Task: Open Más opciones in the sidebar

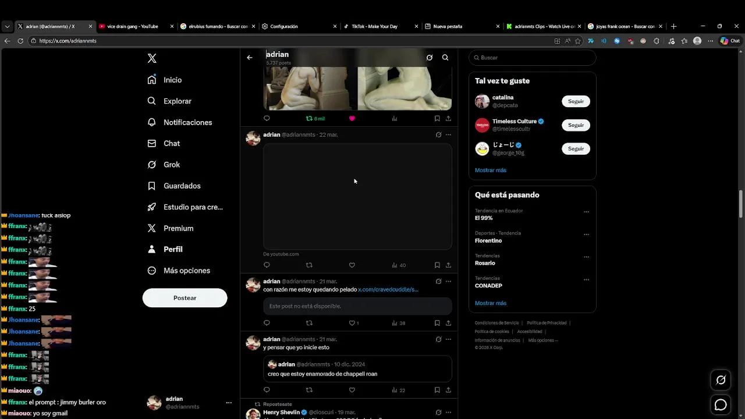Action: click(179, 271)
